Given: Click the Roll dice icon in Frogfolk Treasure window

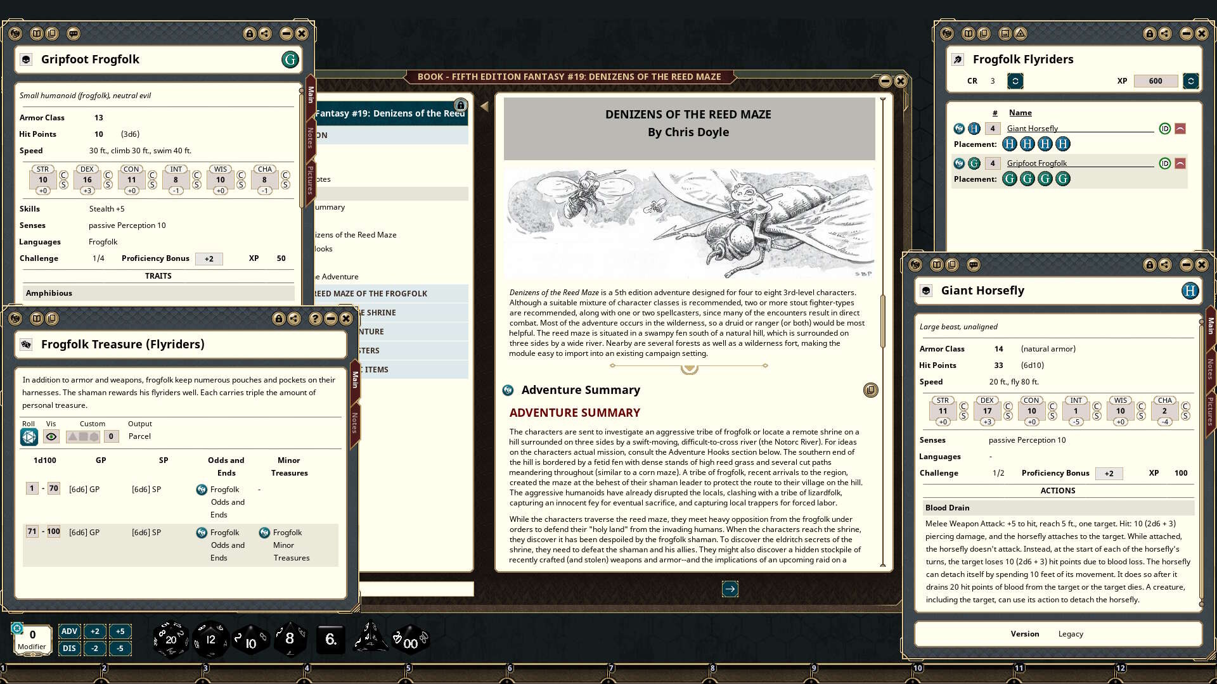Looking at the screenshot, I should pyautogui.click(x=29, y=436).
